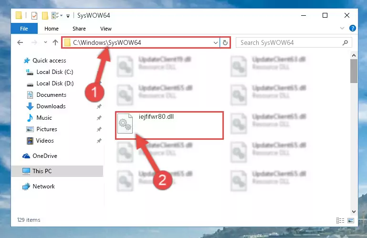
Task: Select Network in the navigation pane
Action: tap(43, 186)
